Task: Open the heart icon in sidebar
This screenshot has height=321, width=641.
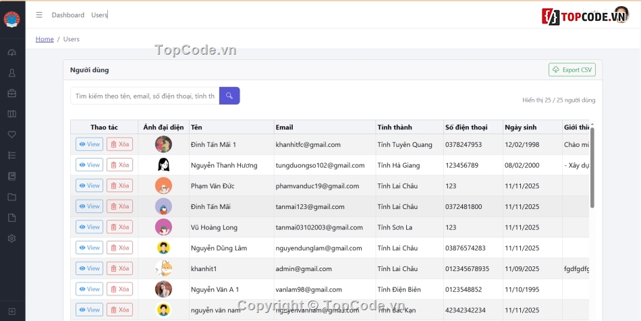Action: click(x=12, y=134)
